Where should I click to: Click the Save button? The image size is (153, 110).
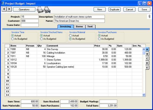coord(144,9)
